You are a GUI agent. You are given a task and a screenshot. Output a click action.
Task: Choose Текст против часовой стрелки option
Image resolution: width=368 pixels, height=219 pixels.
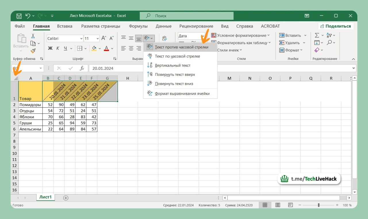point(181,47)
